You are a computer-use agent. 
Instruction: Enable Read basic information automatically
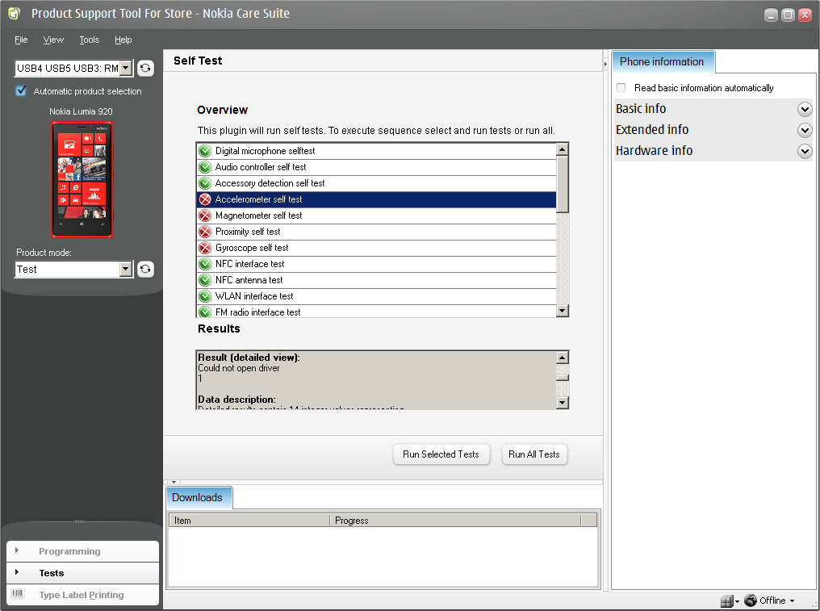pyautogui.click(x=621, y=87)
